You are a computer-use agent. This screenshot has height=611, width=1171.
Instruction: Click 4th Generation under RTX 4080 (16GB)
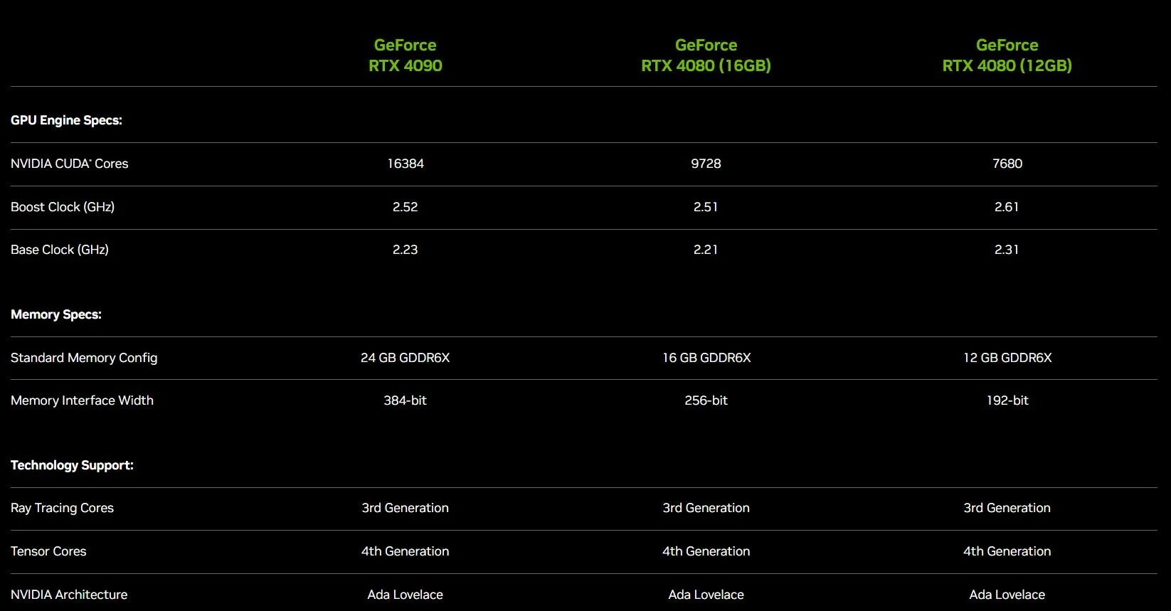pos(706,551)
